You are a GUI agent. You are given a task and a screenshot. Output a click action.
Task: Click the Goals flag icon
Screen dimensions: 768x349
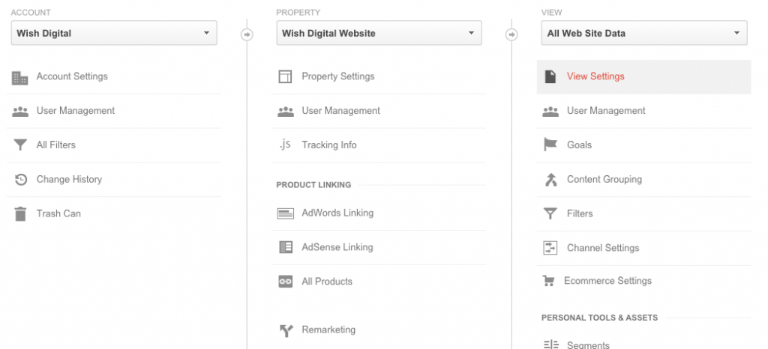pyautogui.click(x=550, y=145)
